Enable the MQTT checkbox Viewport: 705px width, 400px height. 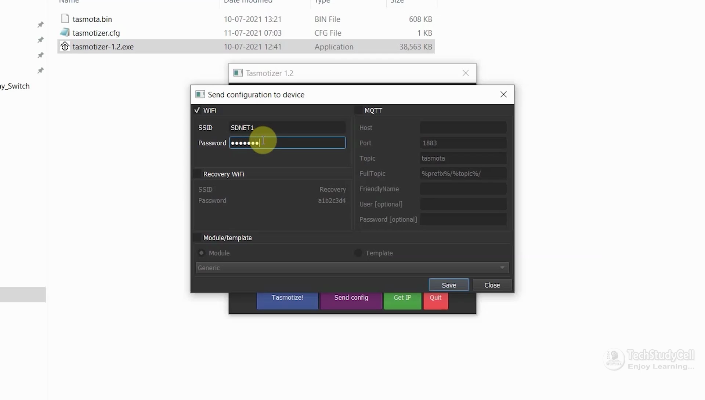click(x=358, y=110)
